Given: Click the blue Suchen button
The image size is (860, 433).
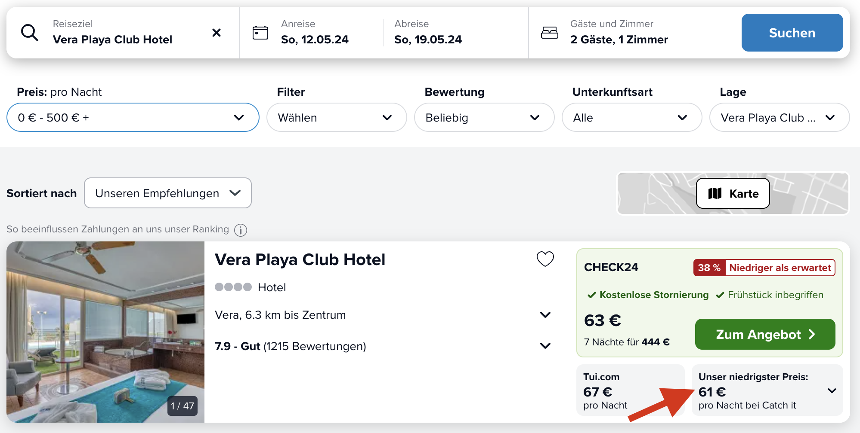Looking at the screenshot, I should click(x=792, y=33).
